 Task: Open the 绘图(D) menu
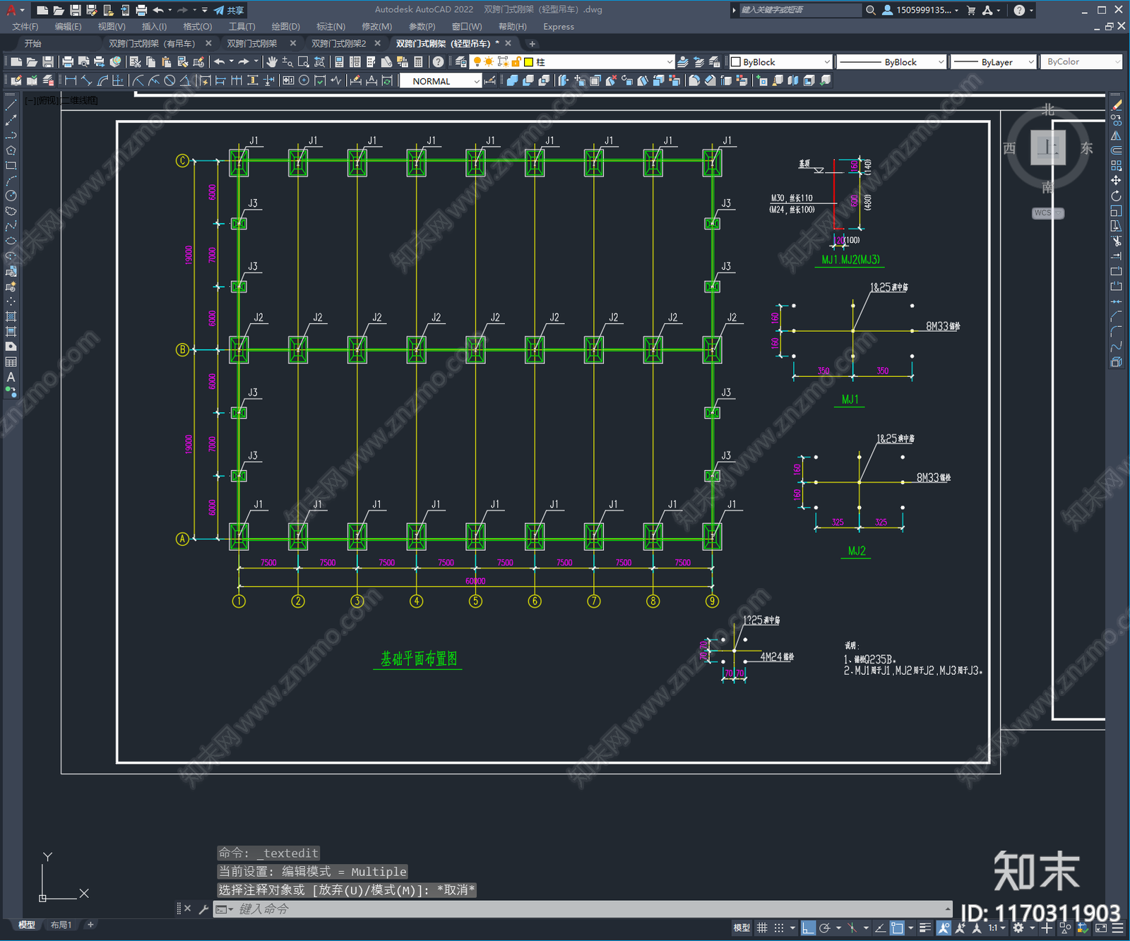(285, 27)
